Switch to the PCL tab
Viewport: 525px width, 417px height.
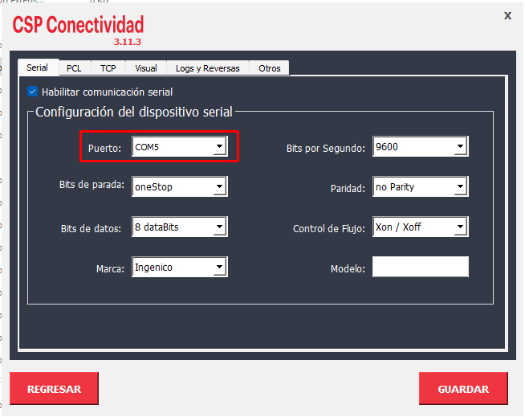point(74,68)
